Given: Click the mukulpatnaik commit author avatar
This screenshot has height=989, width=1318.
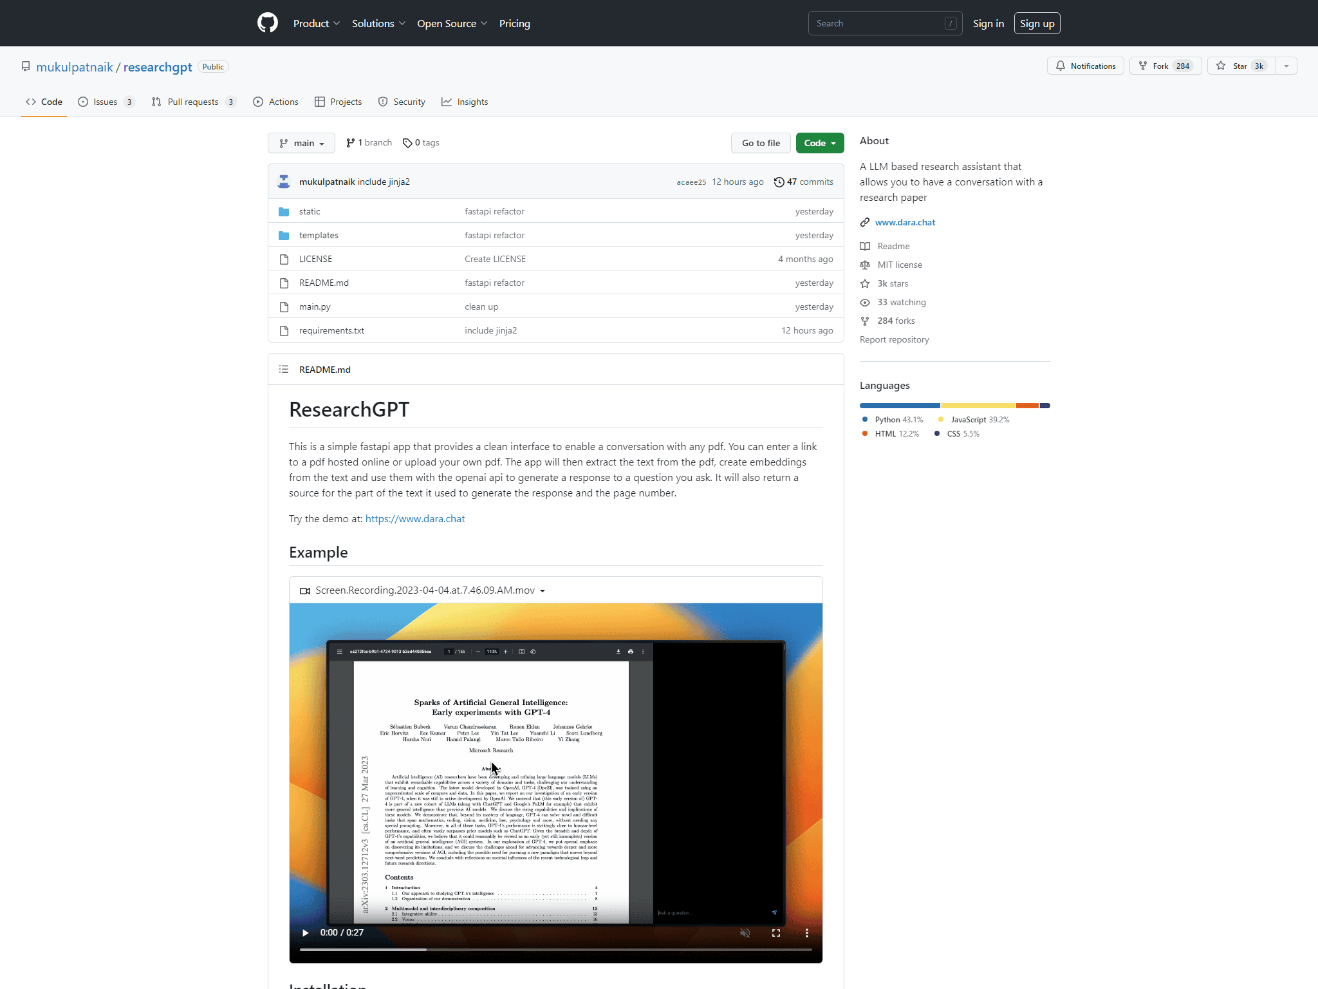Looking at the screenshot, I should click(x=284, y=182).
